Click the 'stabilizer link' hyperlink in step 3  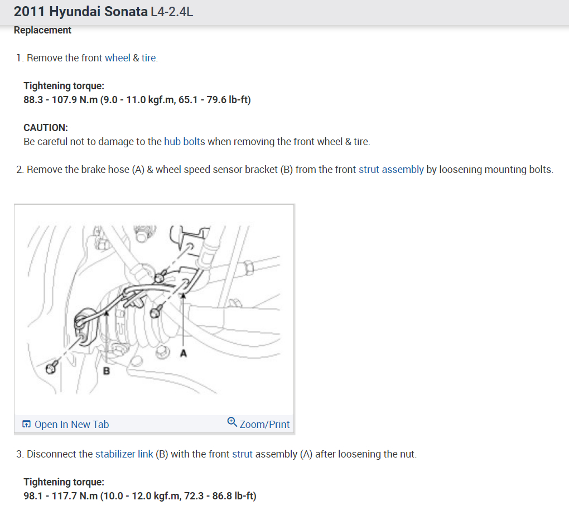[124, 454]
